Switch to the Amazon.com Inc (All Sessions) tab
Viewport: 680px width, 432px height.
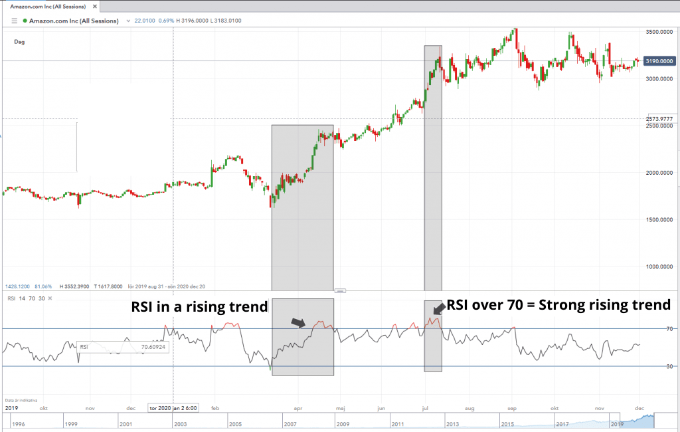(46, 5)
